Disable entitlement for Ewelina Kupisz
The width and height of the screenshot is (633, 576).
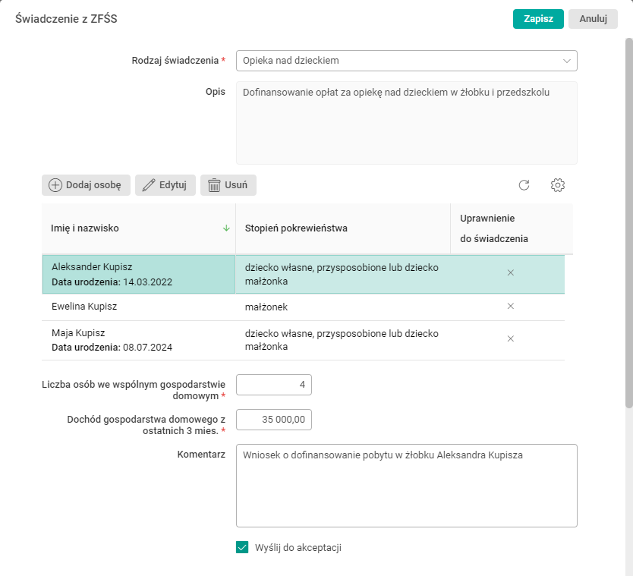pyautogui.click(x=511, y=307)
